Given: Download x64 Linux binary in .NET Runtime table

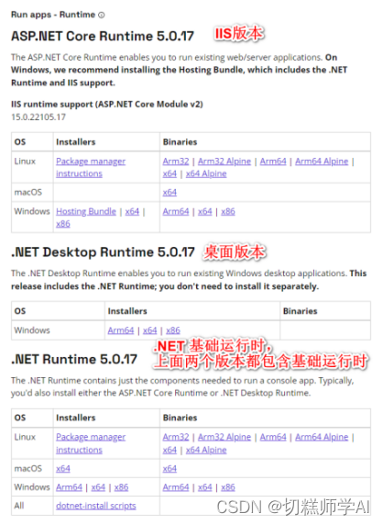Looking at the screenshot, I should [170, 450].
